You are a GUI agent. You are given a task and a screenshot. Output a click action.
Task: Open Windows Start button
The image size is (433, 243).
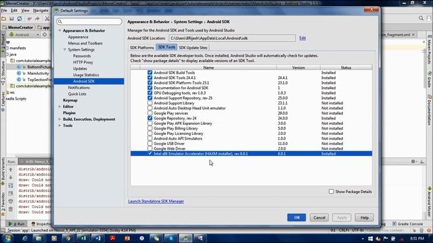(7, 238)
